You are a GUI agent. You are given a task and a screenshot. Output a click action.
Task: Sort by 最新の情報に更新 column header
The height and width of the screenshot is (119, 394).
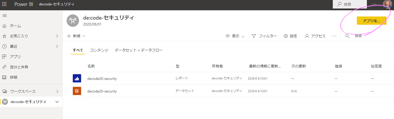tap(265, 66)
